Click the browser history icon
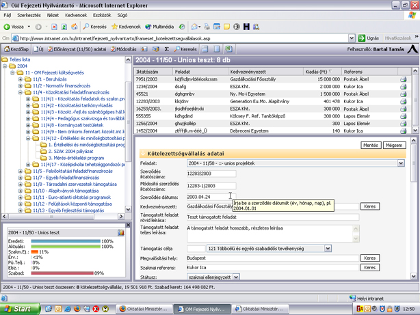 pyautogui.click(x=182, y=27)
